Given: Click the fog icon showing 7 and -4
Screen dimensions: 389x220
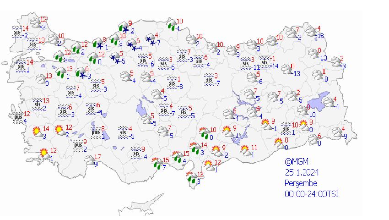Looking at the screenshot, I should click(71, 92).
